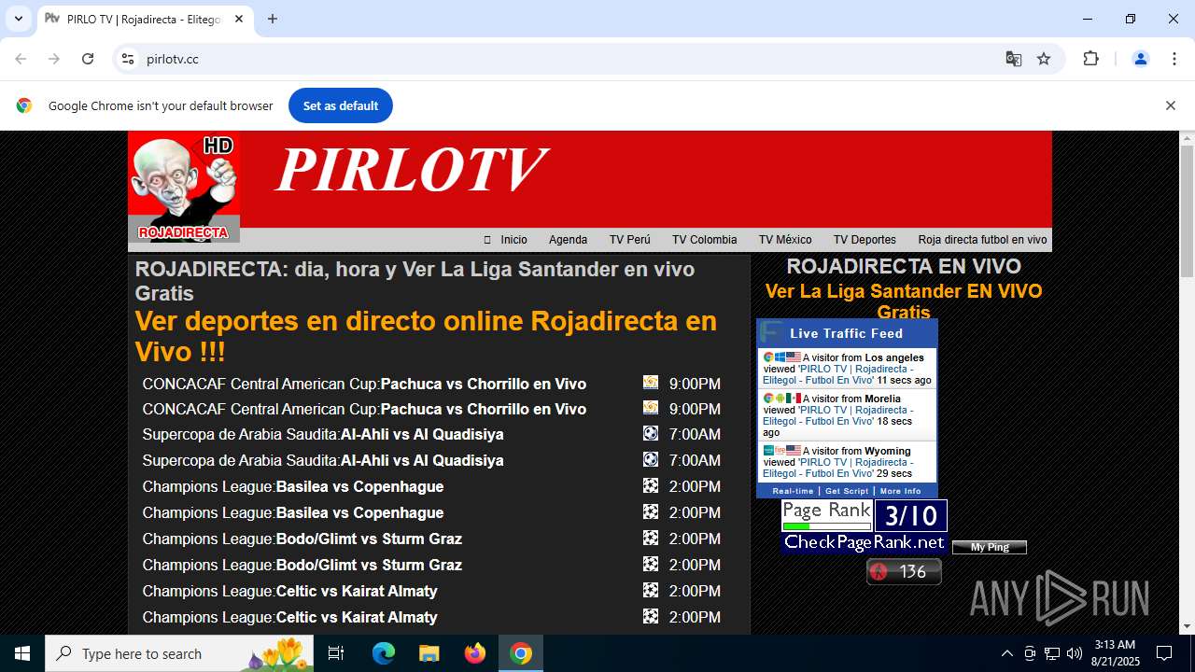Show hidden system tray icons
Viewport: 1195px width, 672px height.
(x=1006, y=653)
